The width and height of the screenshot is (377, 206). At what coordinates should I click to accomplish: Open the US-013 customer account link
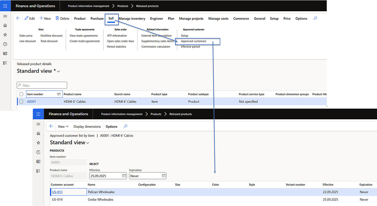point(57,192)
